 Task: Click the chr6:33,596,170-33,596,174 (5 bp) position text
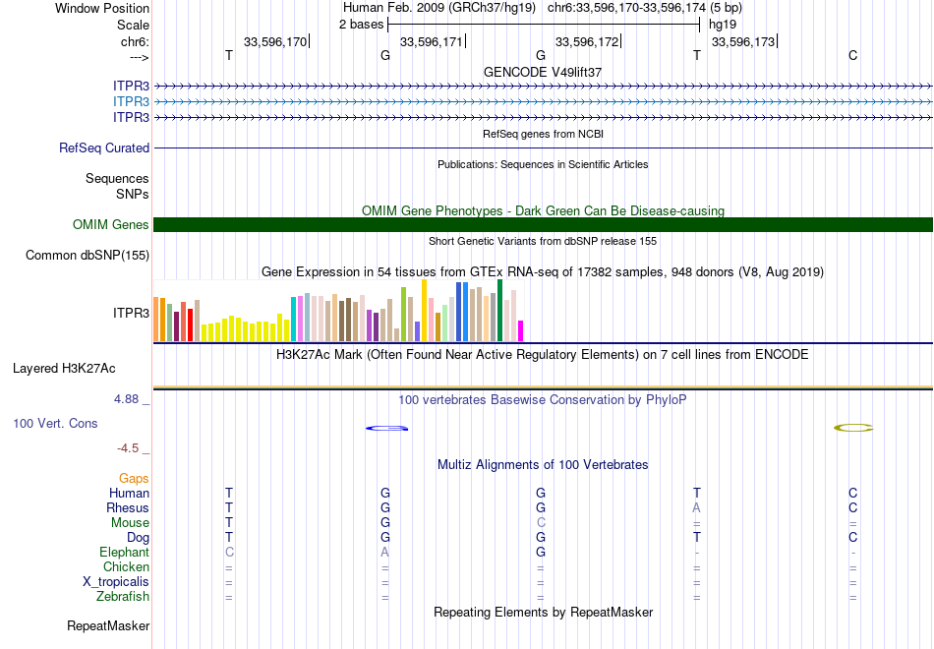point(645,8)
